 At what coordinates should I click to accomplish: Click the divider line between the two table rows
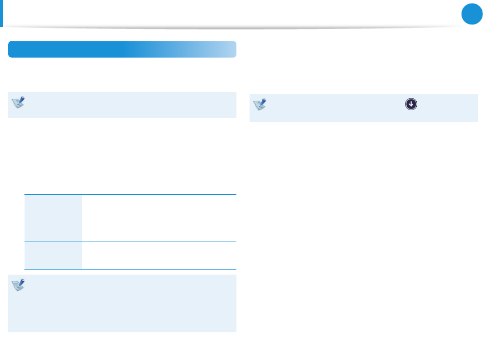(x=130, y=242)
